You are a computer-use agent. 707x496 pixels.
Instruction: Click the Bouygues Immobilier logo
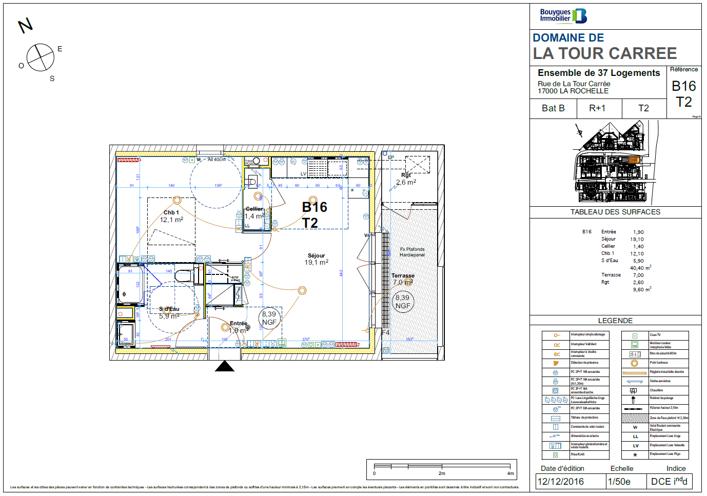pos(563,15)
